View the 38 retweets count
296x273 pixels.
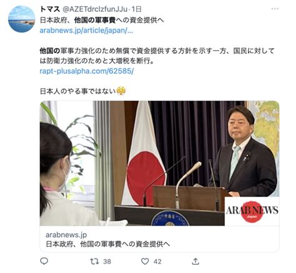point(107,262)
